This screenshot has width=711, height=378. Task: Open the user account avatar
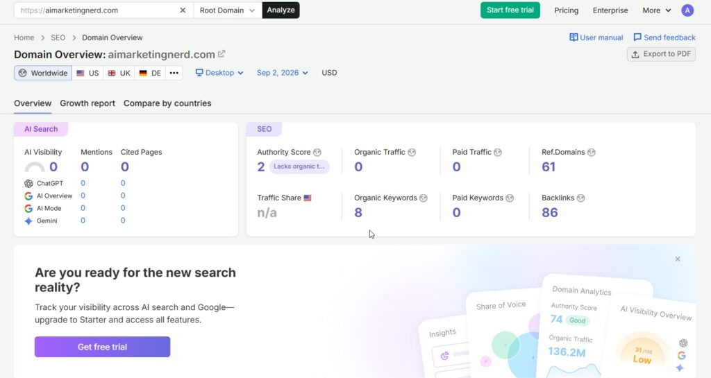[x=687, y=10]
